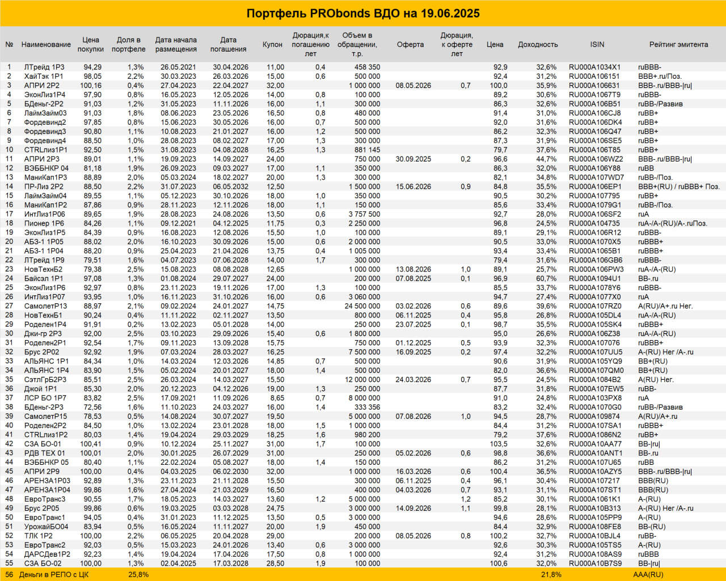This screenshot has width=726, height=581.
Task: Select the 'Объем в обращении, т.р.' header
Action: tap(357, 45)
